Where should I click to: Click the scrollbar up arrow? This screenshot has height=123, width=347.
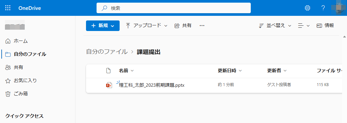tap(344, 37)
